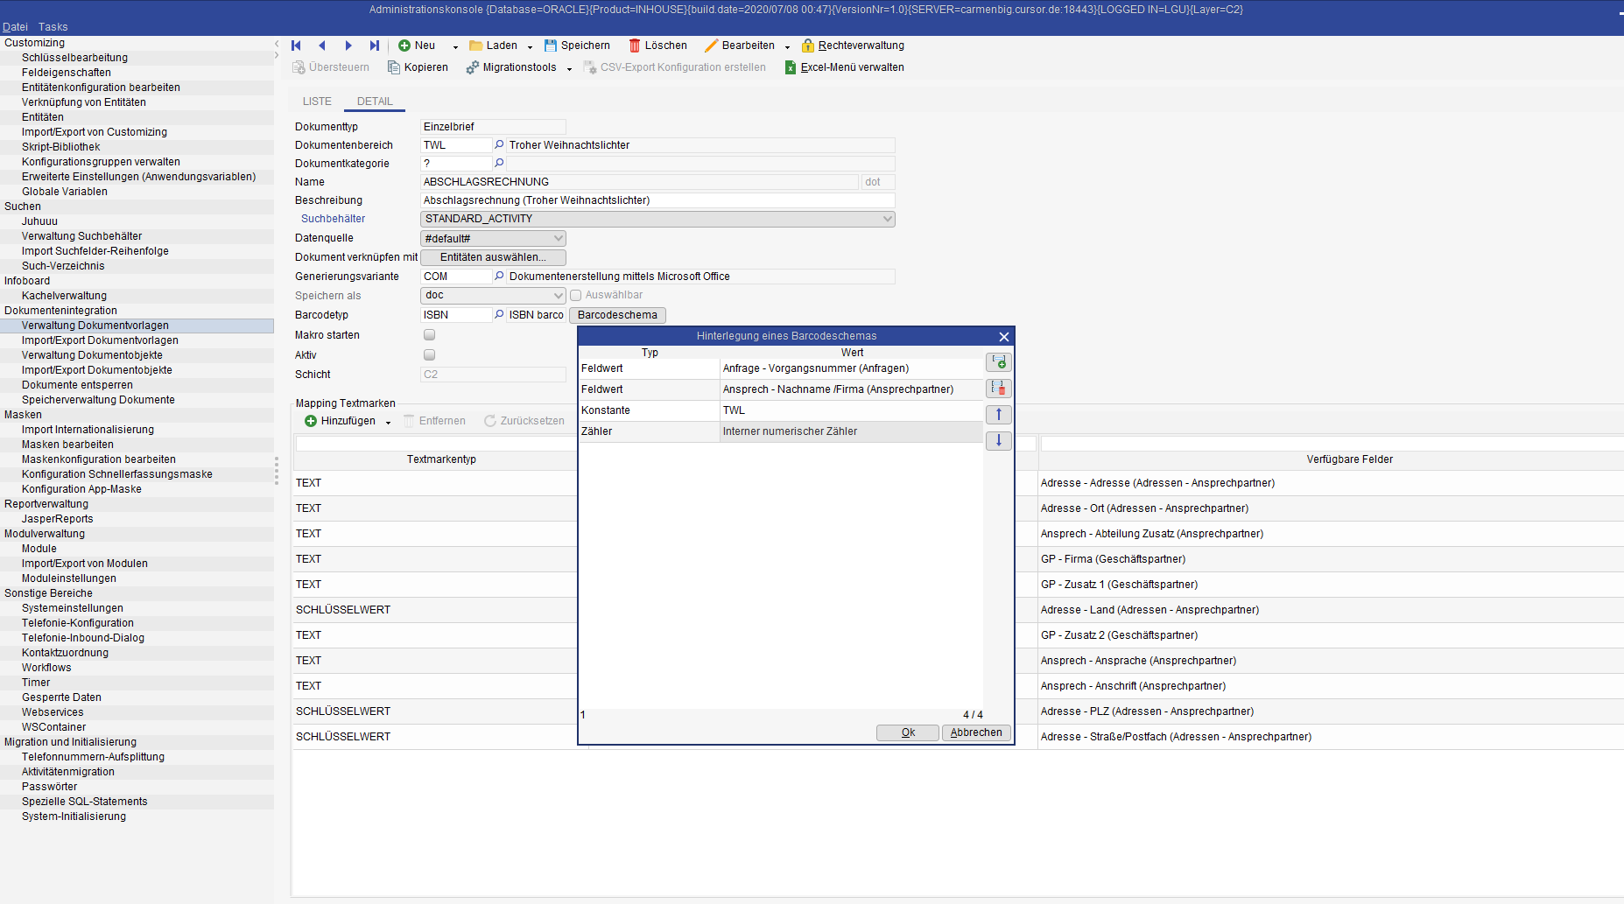This screenshot has height=904, width=1624.
Task: Jump to the first record
Action: tap(297, 46)
